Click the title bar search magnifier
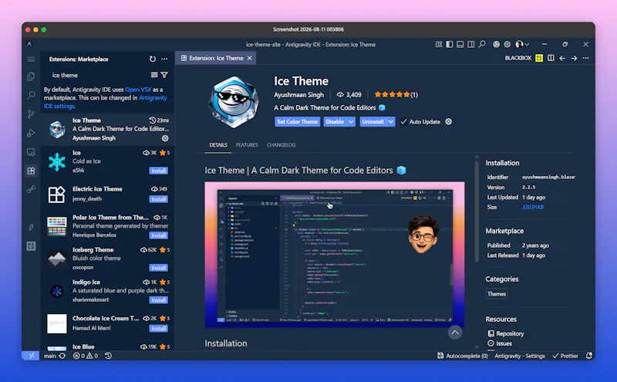The width and height of the screenshot is (617, 382). click(x=481, y=45)
